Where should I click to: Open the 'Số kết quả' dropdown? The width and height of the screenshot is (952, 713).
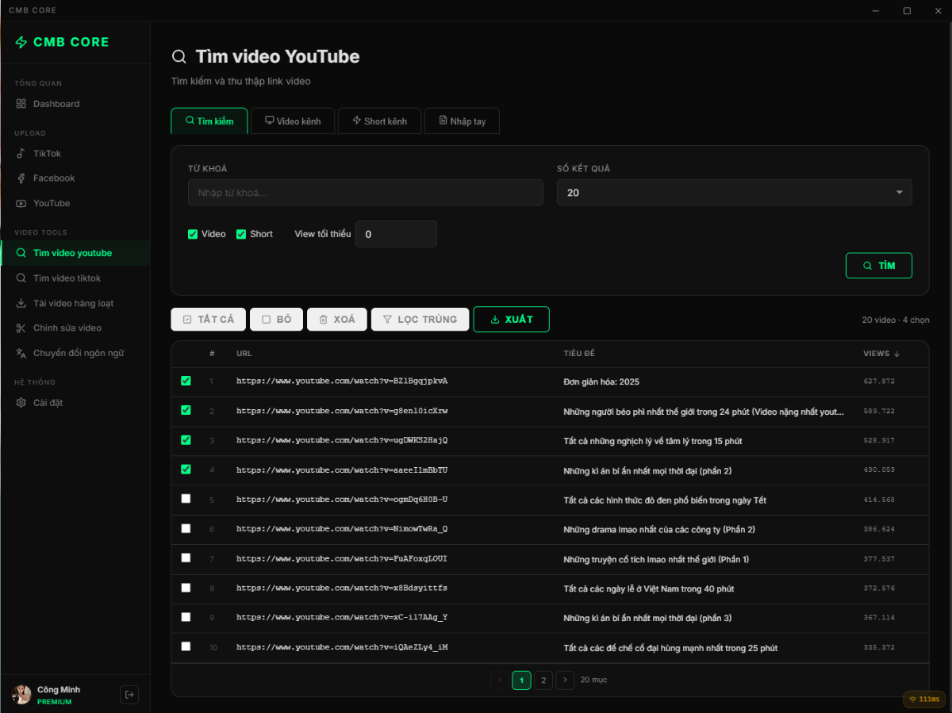click(x=899, y=192)
